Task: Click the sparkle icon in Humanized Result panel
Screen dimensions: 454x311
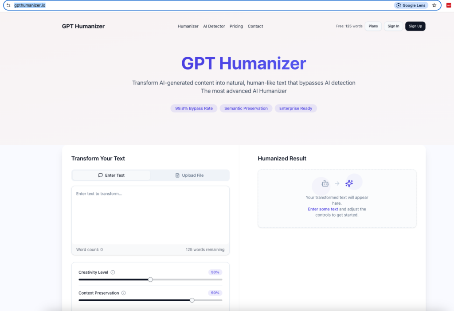Action: point(349,183)
